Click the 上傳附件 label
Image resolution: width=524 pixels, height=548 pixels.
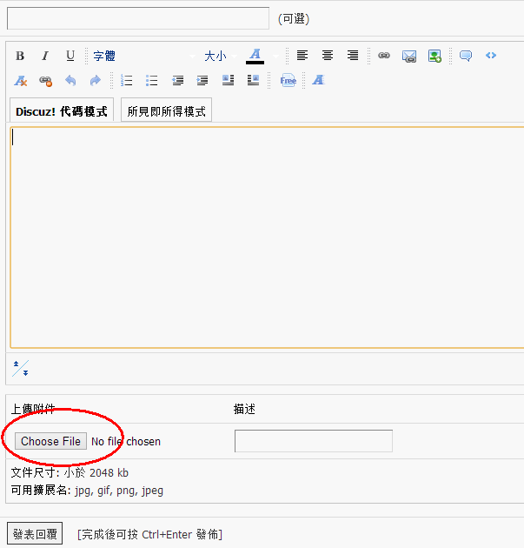(33, 409)
